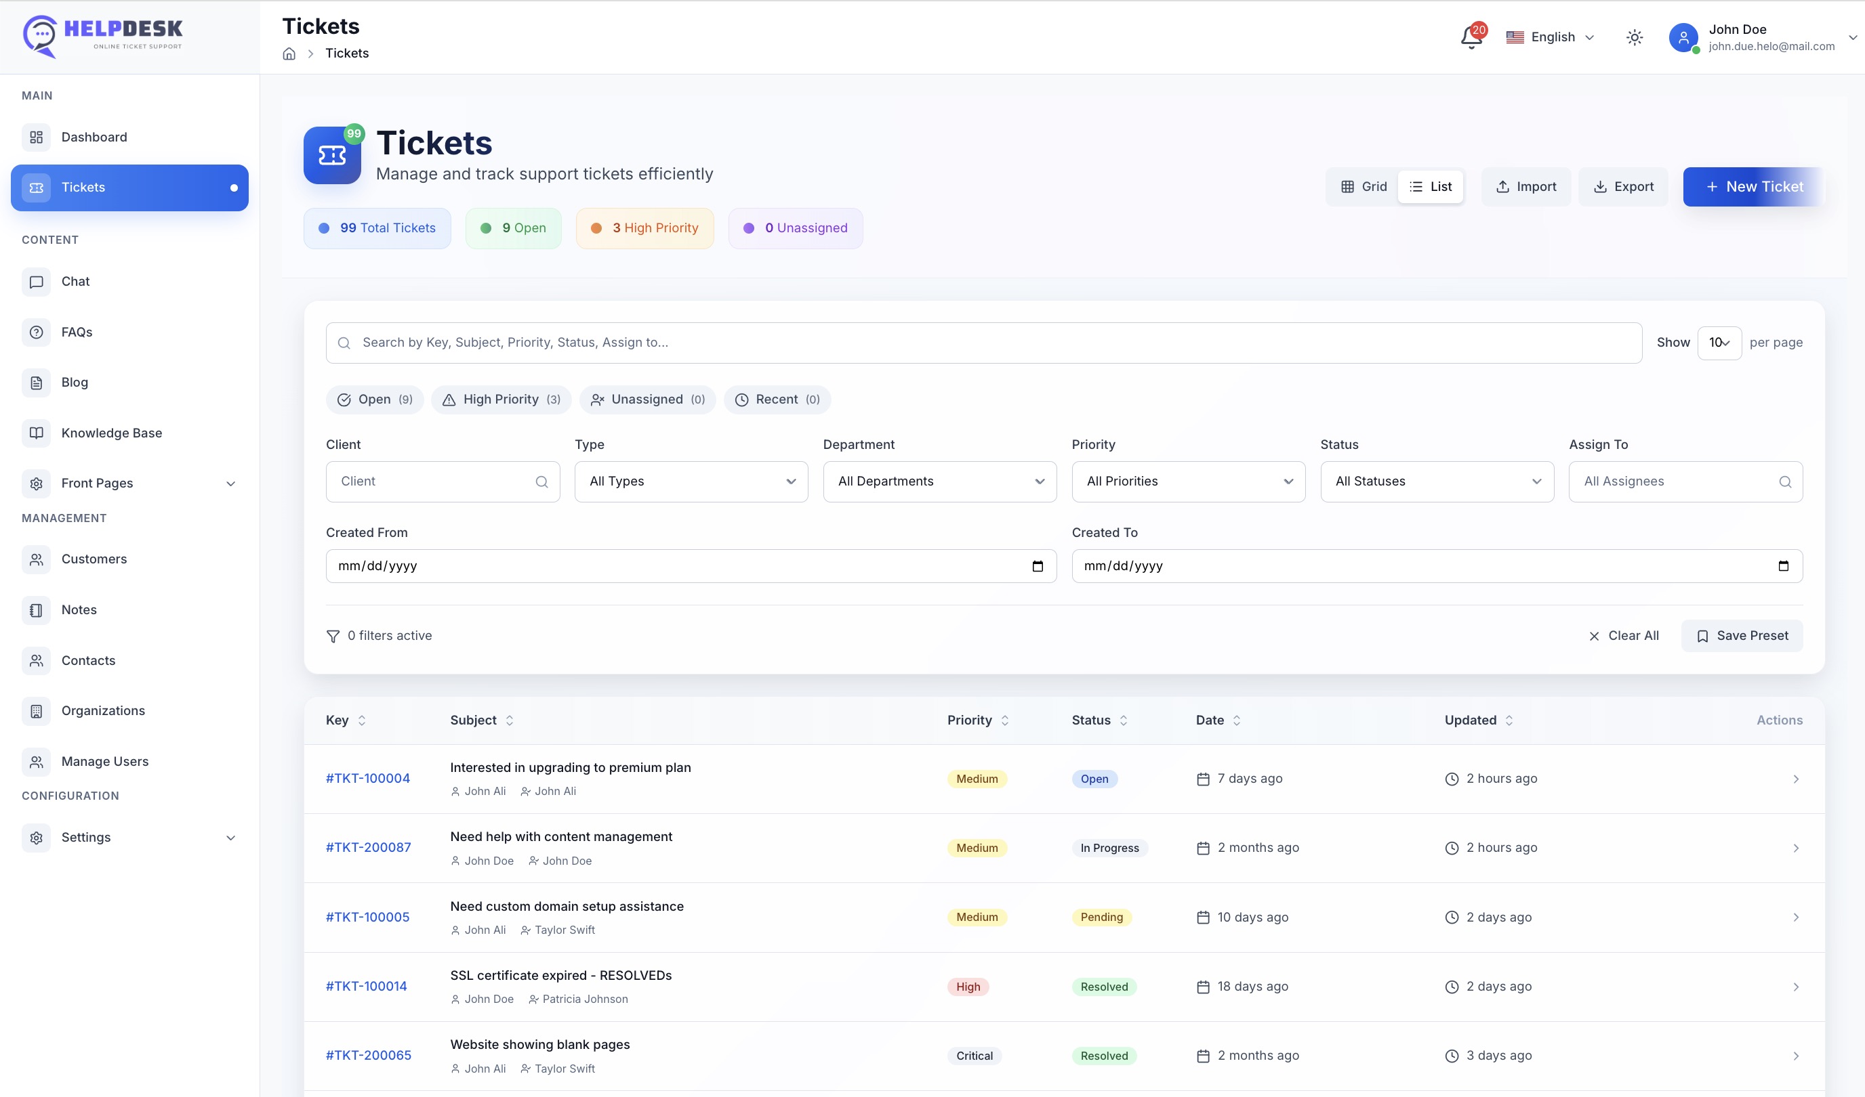
Task: Open Knowledge Base from the sidebar
Action: coord(111,433)
